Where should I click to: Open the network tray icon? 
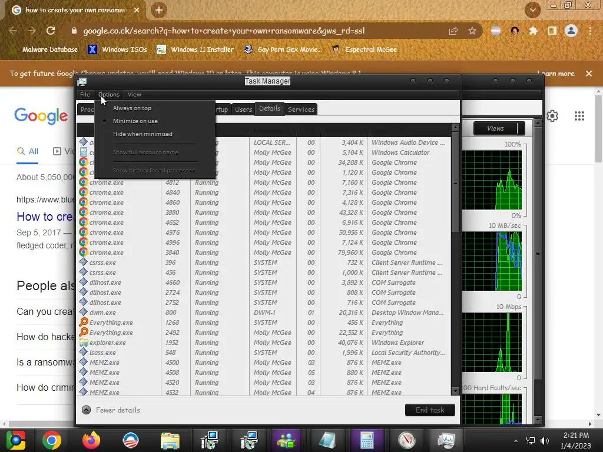(531, 441)
